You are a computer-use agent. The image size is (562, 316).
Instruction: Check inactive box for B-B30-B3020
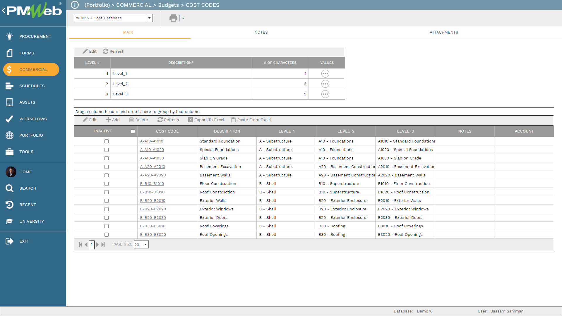(x=107, y=235)
